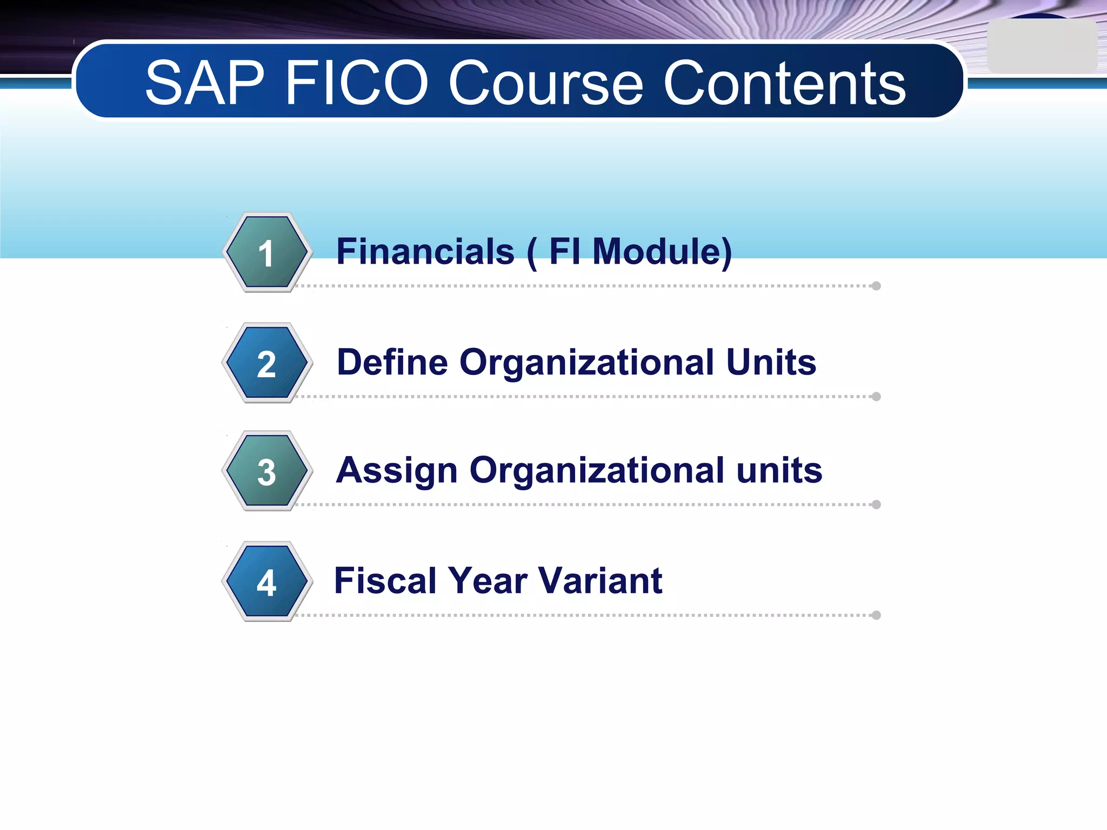Click the SAP FICO Course Contents title
This screenshot has height=830, width=1107.
(524, 83)
